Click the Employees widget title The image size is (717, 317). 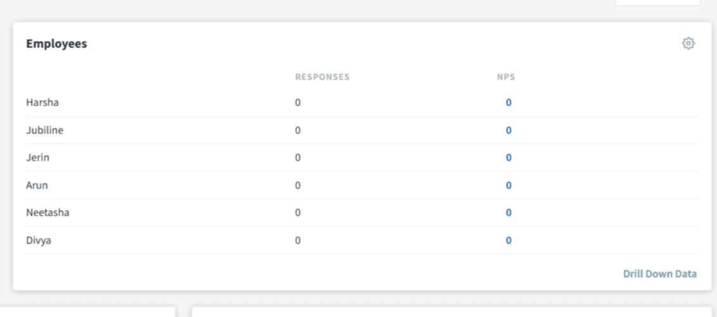(x=56, y=44)
